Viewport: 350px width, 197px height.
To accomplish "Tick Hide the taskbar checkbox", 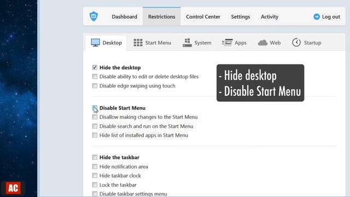I will pyautogui.click(x=95, y=157).
